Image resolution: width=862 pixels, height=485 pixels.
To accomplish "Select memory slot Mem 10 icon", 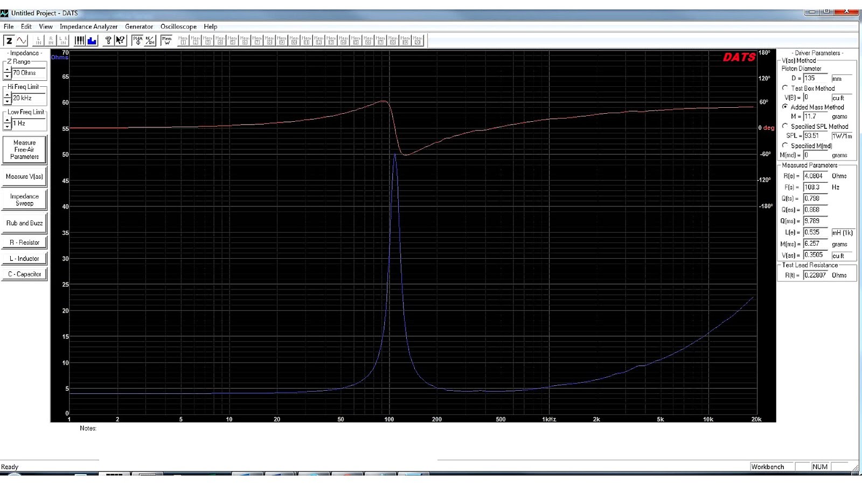I will [294, 40].
